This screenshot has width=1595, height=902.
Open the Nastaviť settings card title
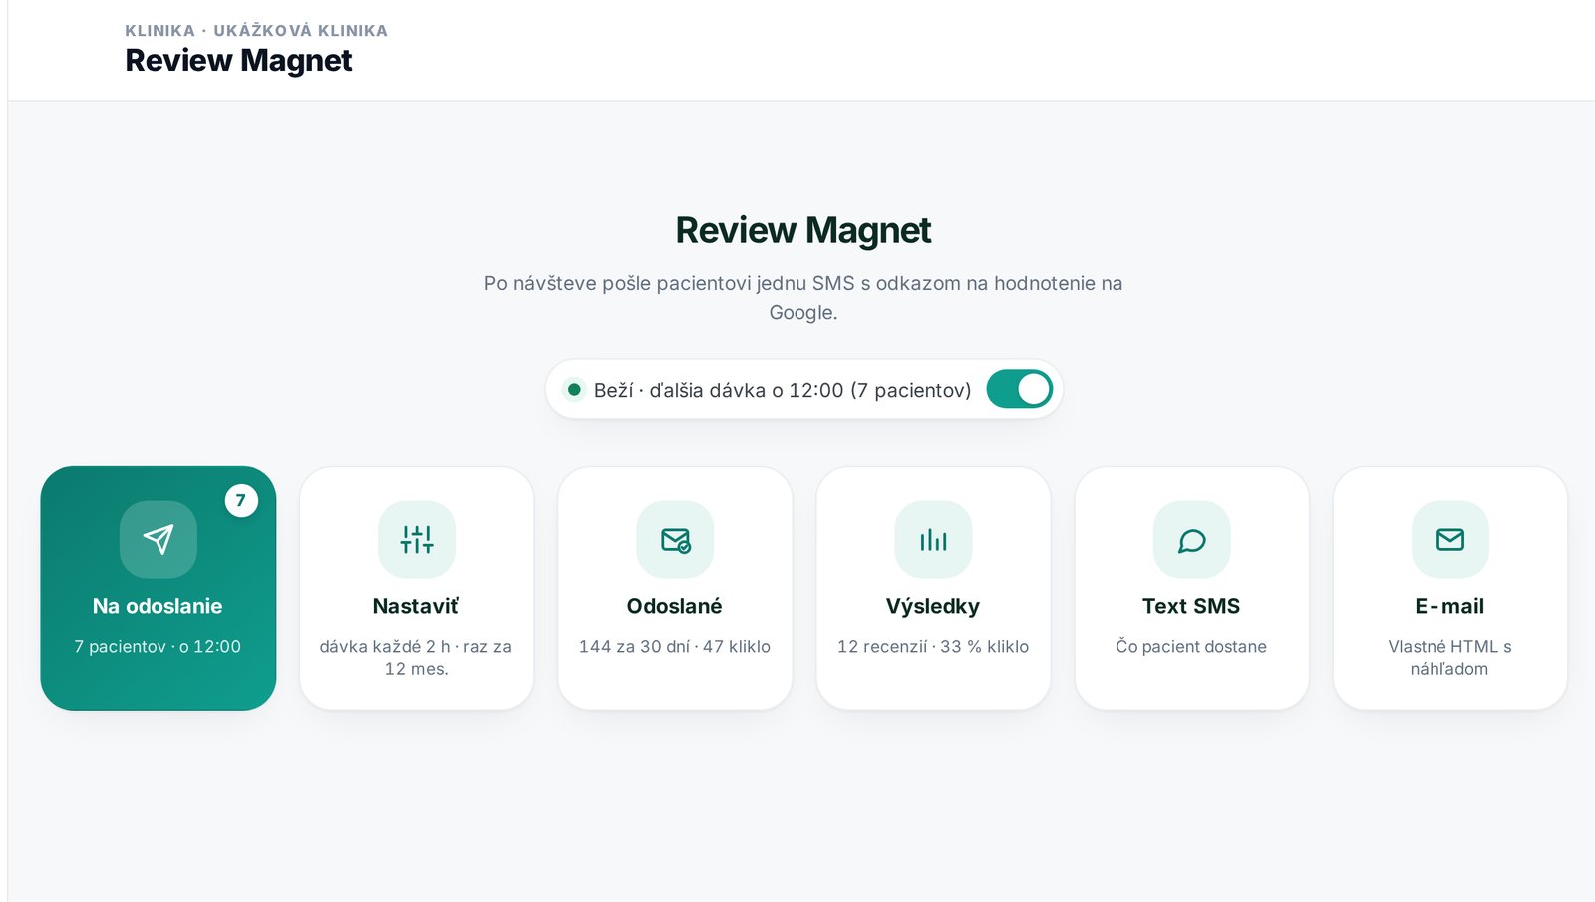click(416, 606)
